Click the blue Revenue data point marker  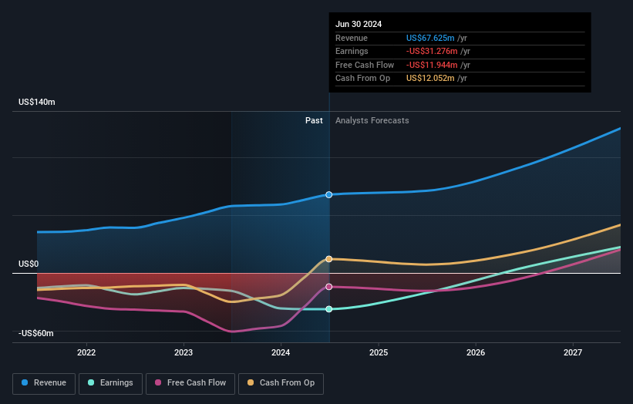point(329,194)
